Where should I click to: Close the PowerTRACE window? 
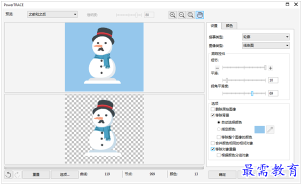[x=296, y=4]
